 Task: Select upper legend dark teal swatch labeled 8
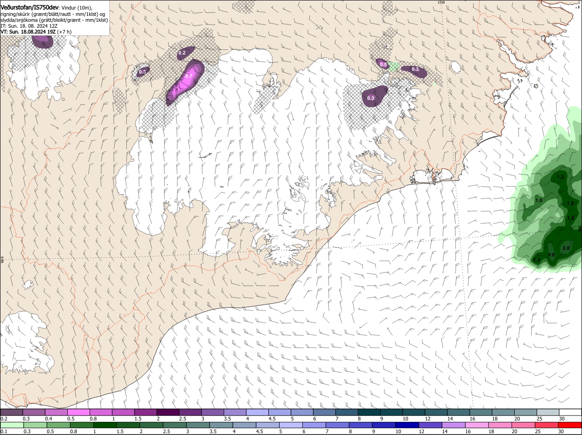click(369, 412)
